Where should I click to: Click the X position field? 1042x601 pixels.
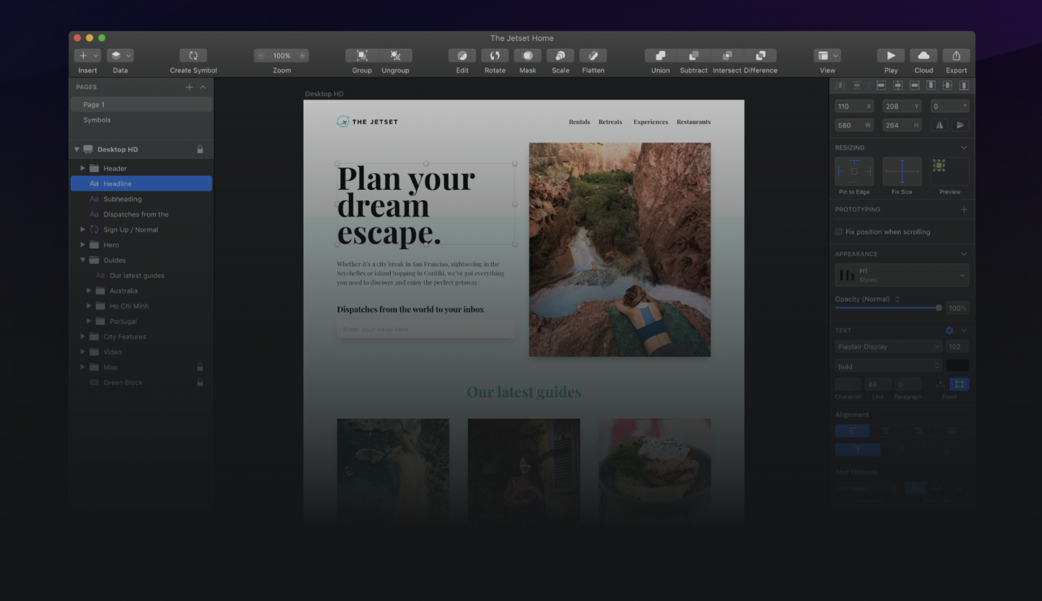[854, 106]
